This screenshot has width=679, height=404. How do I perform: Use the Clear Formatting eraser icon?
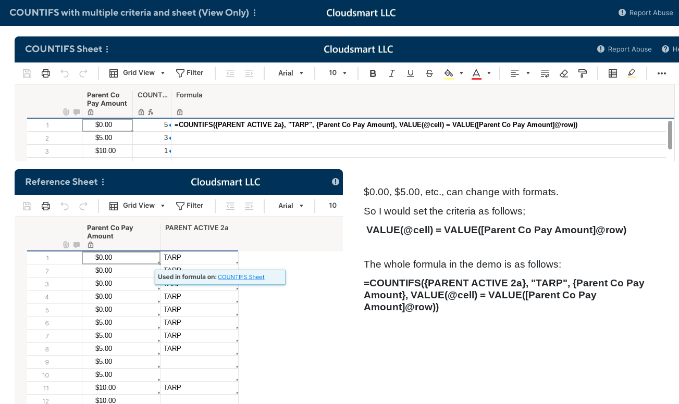pos(563,73)
